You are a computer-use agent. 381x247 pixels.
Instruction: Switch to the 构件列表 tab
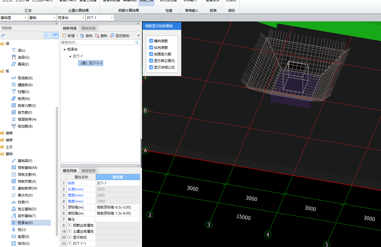coord(70,28)
